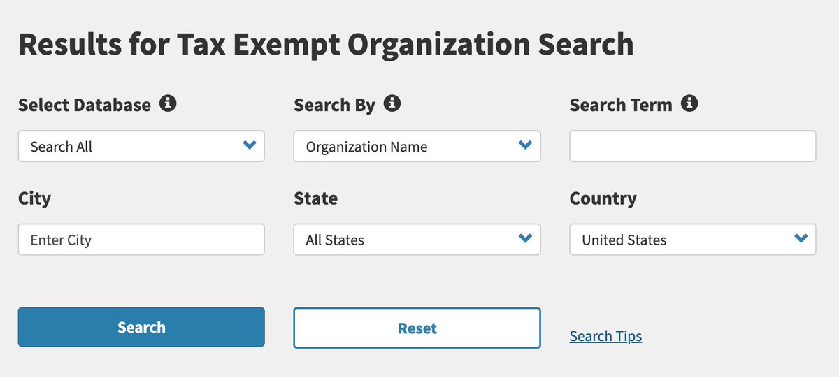This screenshot has height=392, width=839.
Task: Open the State dropdown showing All States
Action: tap(417, 239)
